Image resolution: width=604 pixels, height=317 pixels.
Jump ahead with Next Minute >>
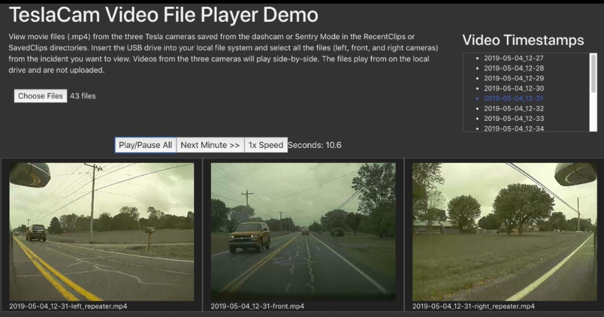(x=210, y=145)
